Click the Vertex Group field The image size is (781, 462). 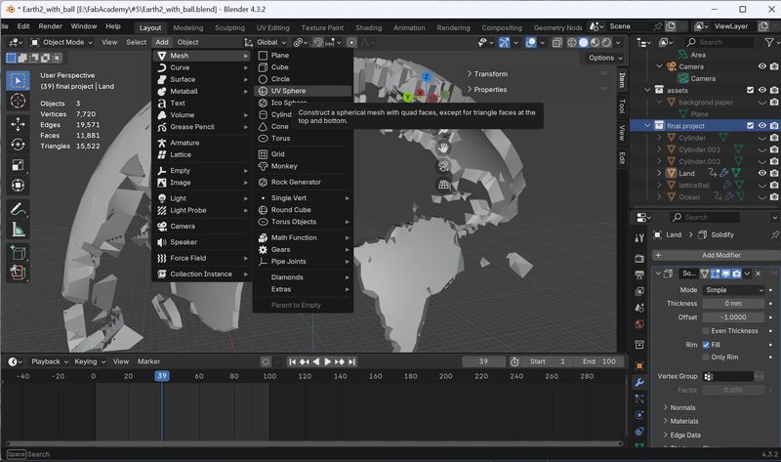[x=727, y=376]
